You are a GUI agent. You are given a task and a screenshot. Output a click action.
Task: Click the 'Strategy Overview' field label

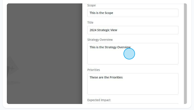100,40
